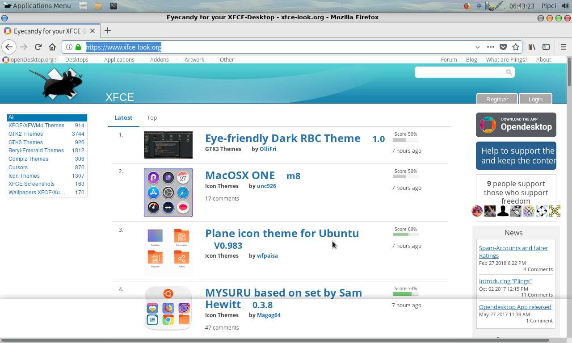
Task: Open author OlliFri profile
Action: click(x=268, y=149)
